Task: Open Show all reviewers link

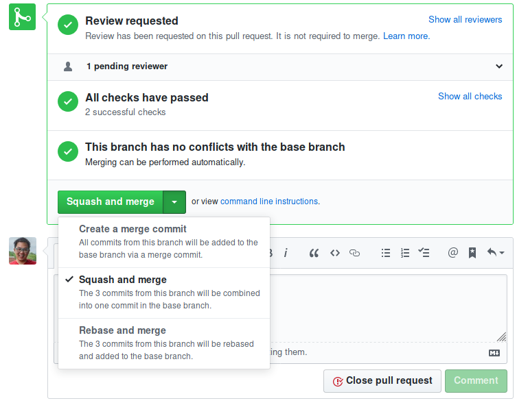Action: pyautogui.click(x=465, y=20)
